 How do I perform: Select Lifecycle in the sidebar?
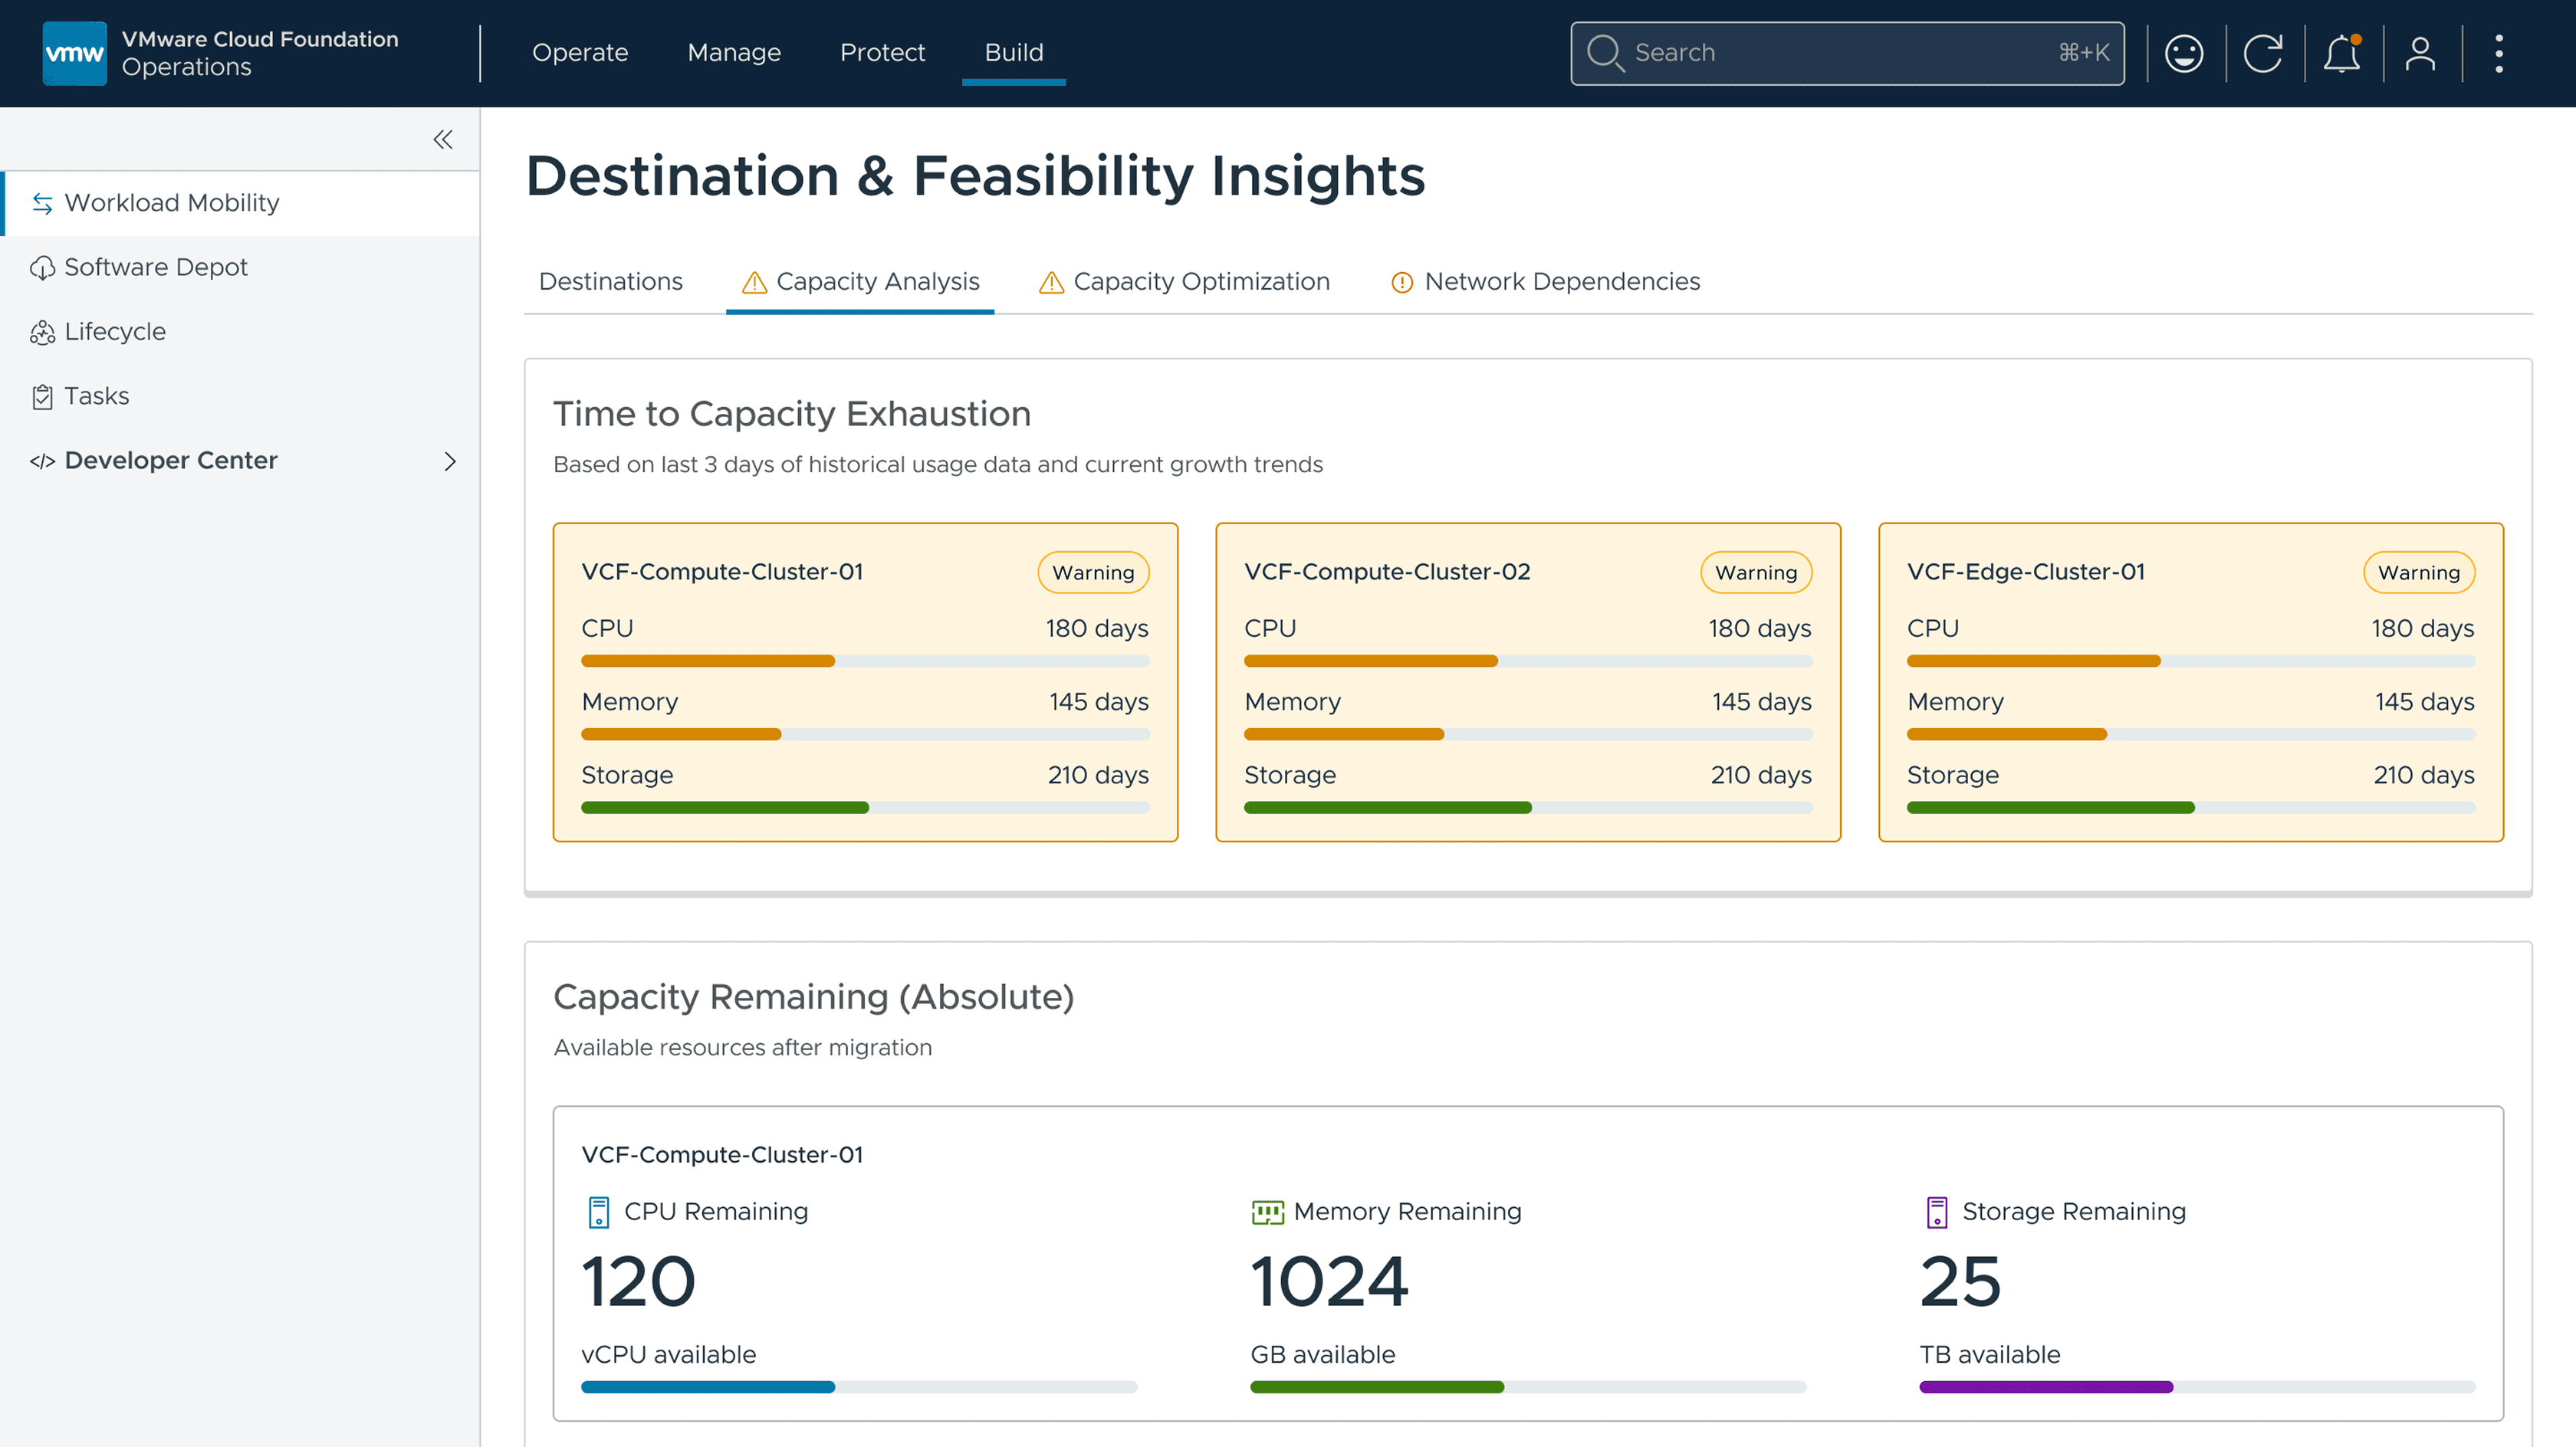[115, 332]
